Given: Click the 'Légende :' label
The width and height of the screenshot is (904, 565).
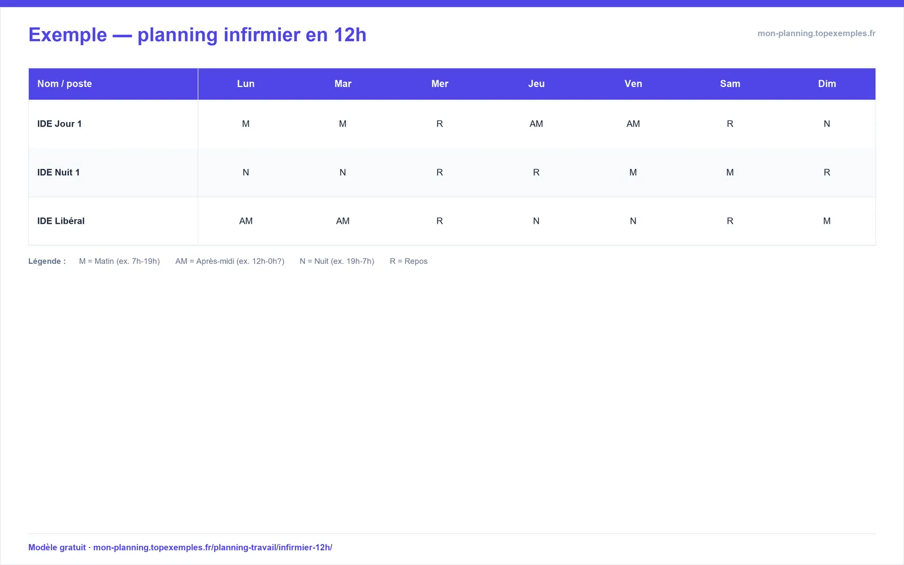Looking at the screenshot, I should (x=47, y=261).
